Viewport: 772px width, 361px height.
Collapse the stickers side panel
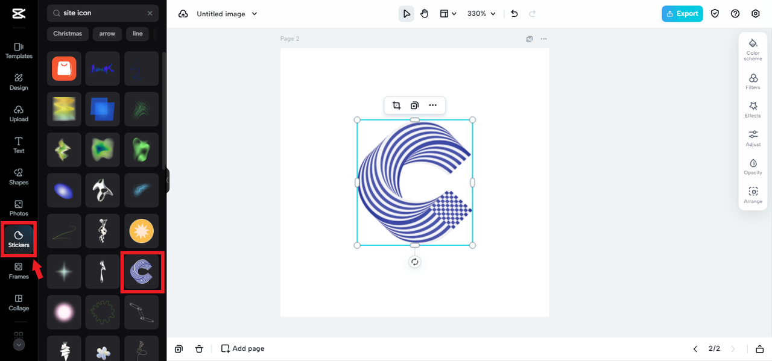168,180
